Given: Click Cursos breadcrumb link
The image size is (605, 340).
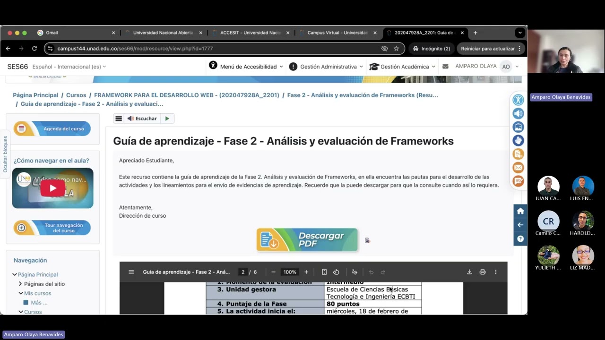Looking at the screenshot, I should pyautogui.click(x=76, y=95).
